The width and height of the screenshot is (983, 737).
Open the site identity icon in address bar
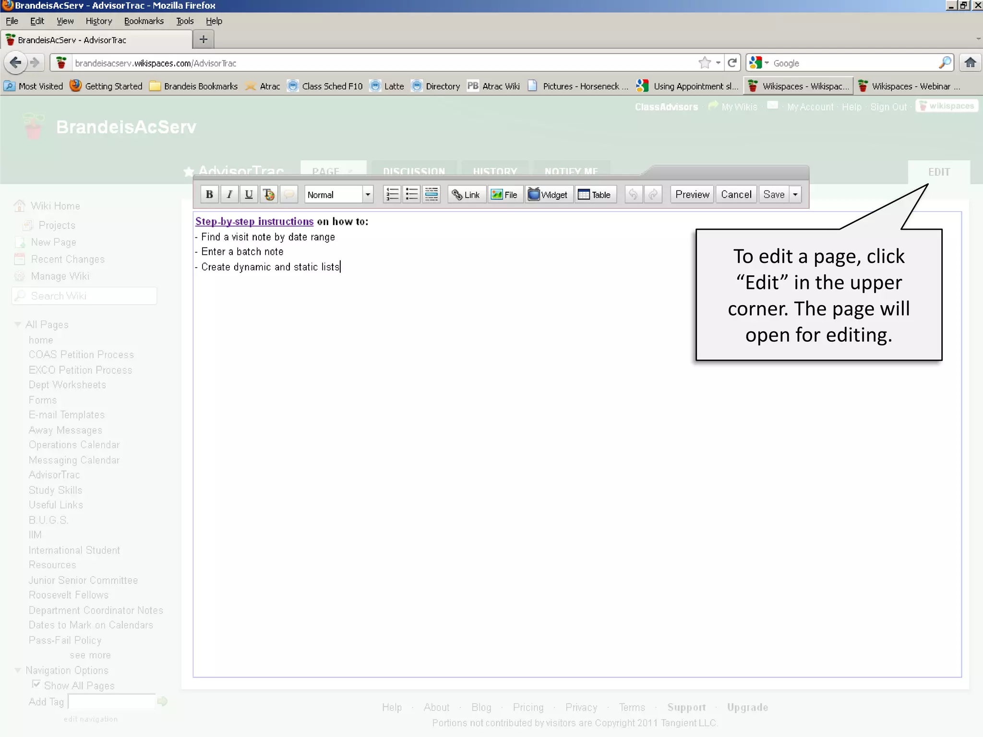(x=61, y=63)
